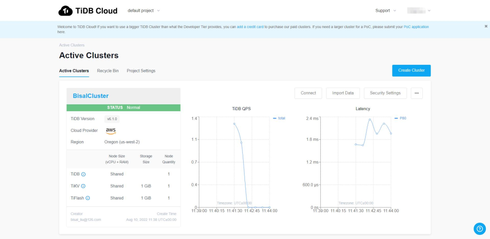The height and width of the screenshot is (239, 490).
Task: Click the Active Clusters breadcrumb
Action: pyautogui.click(x=72, y=45)
